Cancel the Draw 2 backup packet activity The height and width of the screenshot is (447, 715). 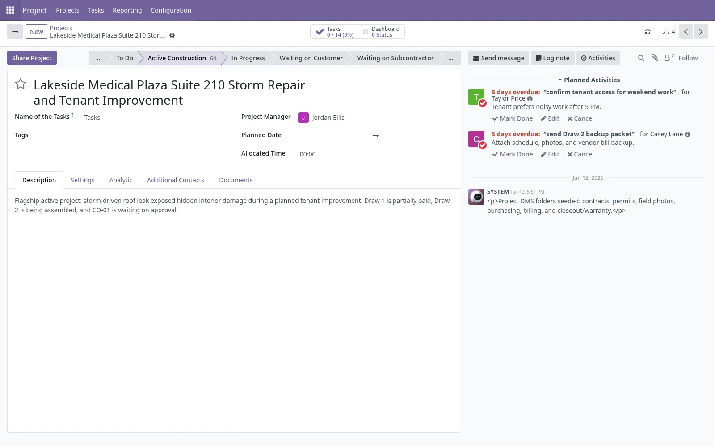(580, 154)
